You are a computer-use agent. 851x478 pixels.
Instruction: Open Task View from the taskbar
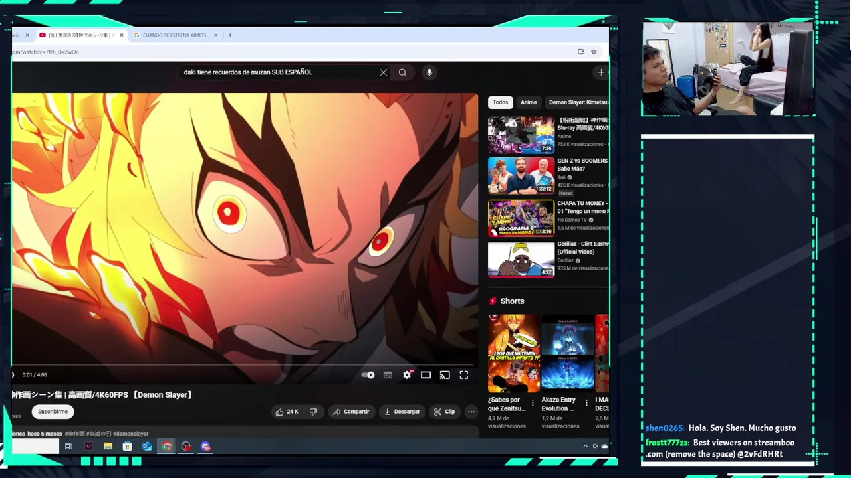68,446
